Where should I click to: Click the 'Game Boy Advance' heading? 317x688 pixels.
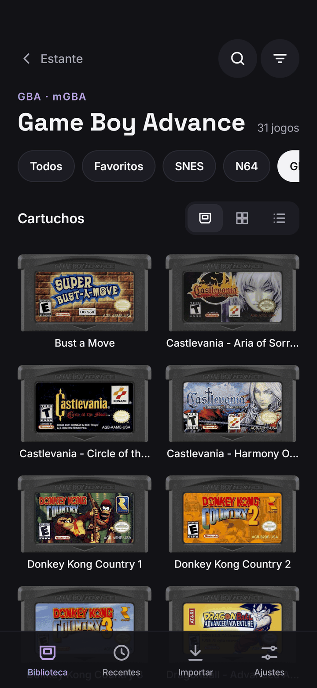131,123
